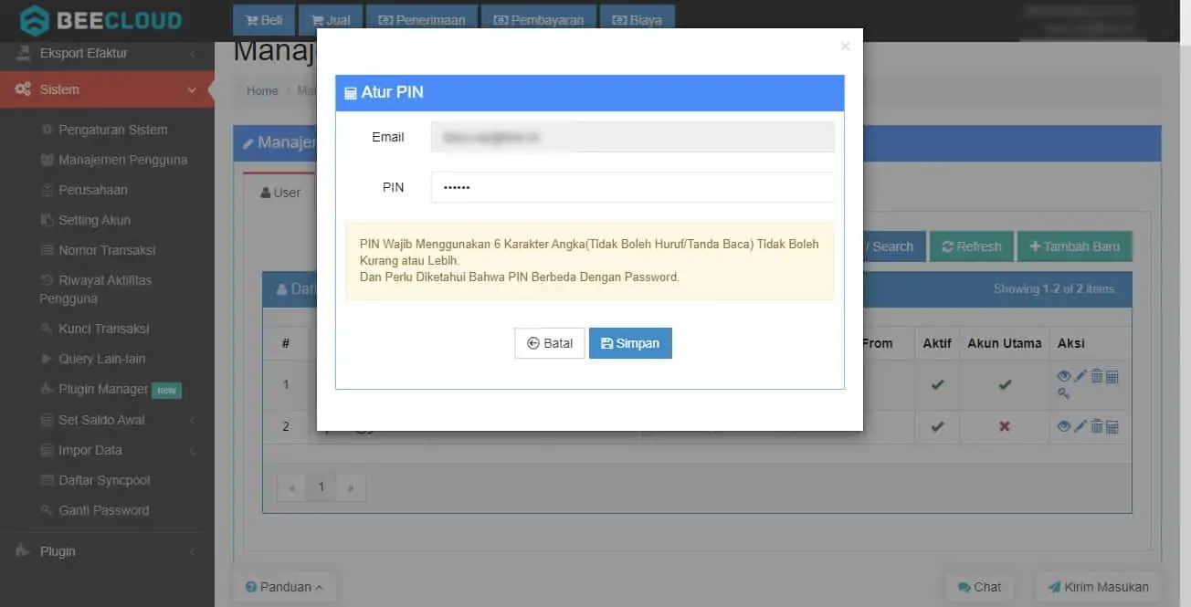The image size is (1191, 607).
Task: Click the Tambah Baru button
Action: [x=1074, y=246]
